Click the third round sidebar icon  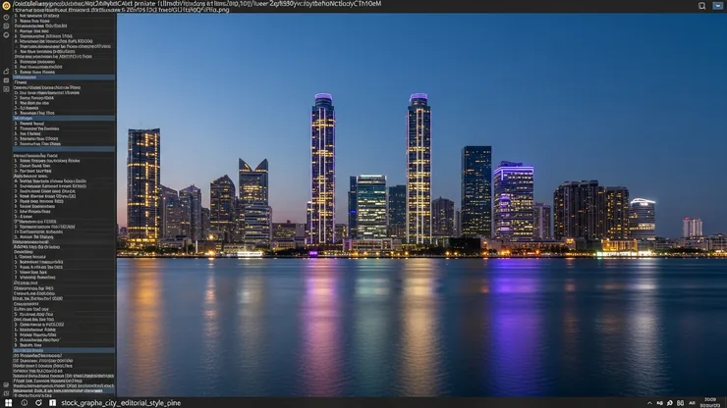click(6, 35)
